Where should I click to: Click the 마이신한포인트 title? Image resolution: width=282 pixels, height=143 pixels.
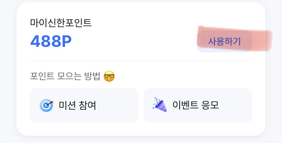click(61, 23)
